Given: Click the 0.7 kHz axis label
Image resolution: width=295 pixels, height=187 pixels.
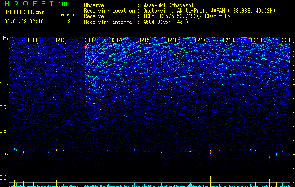Looking at the screenshot, I should click(x=4, y=154).
